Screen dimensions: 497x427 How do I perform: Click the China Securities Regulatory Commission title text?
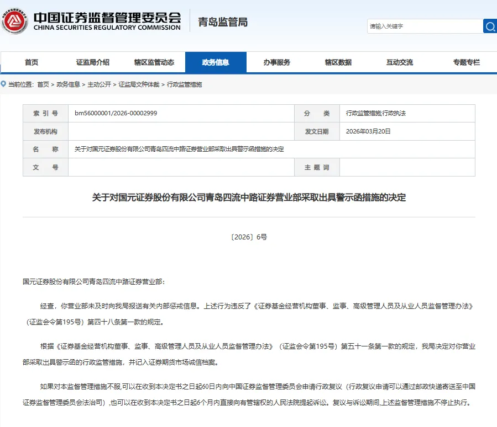[107, 22]
